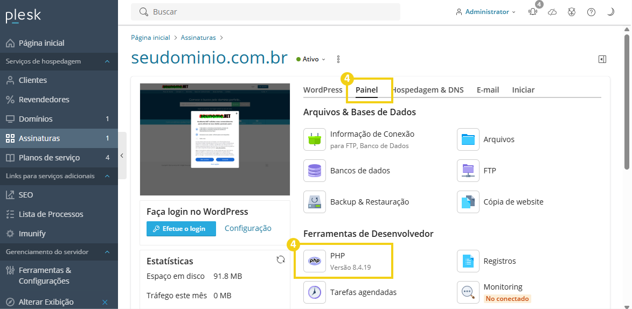Open Clientes in sidebar
632x309 pixels.
click(59, 80)
